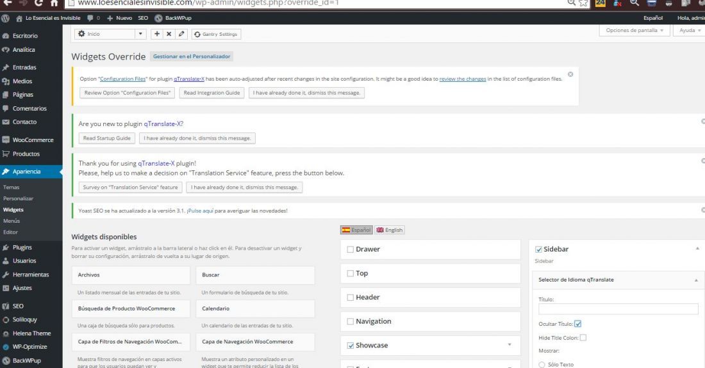705x368 pixels.
Task: Click the WordPress logo in admin bar
Action: pos(5,19)
